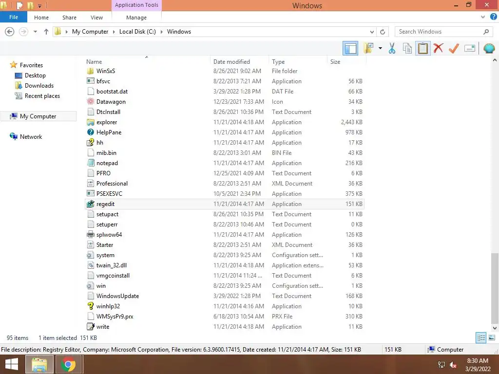
Task: Sort by the Size column header
Action: 335,62
